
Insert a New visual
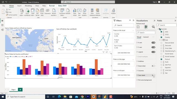pyautogui.click(x=75, y=12)
